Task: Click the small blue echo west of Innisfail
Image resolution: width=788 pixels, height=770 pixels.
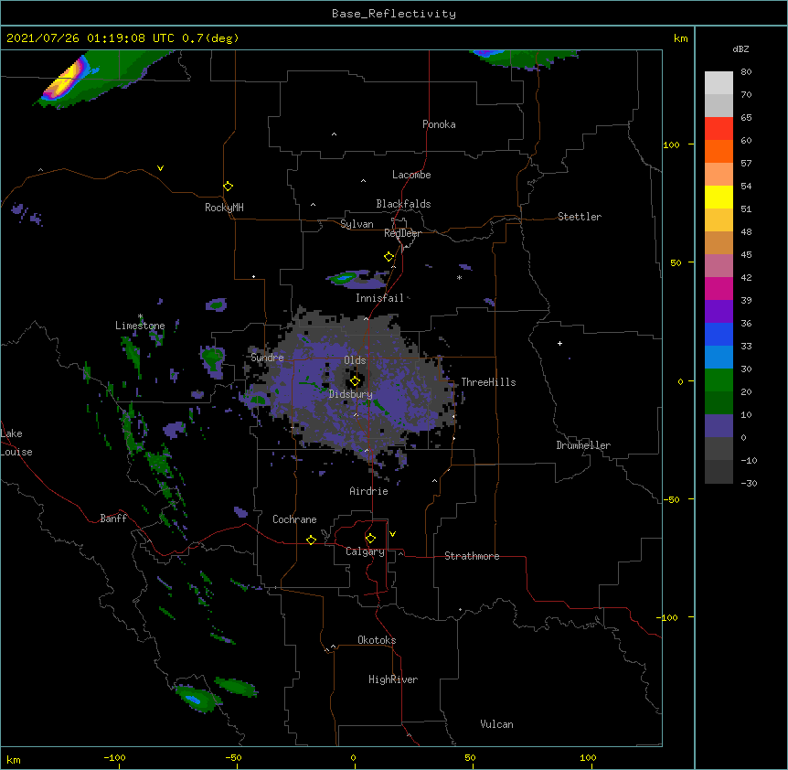Action: click(x=346, y=277)
